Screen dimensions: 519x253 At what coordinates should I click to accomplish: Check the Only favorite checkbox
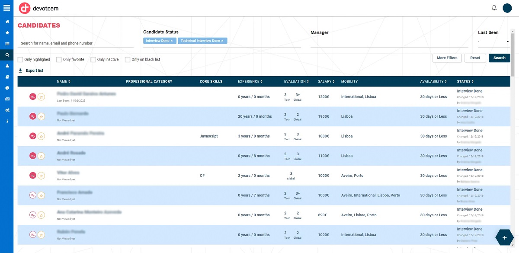tap(59, 60)
